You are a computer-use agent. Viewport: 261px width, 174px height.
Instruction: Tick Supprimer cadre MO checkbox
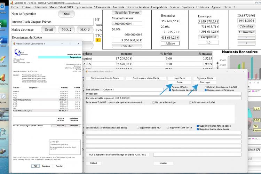pos(138,128)
